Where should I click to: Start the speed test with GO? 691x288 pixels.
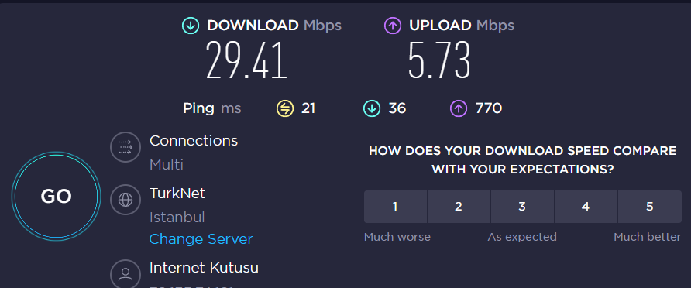click(x=56, y=197)
